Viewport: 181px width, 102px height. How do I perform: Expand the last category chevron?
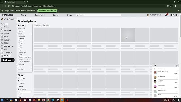(x=31, y=70)
